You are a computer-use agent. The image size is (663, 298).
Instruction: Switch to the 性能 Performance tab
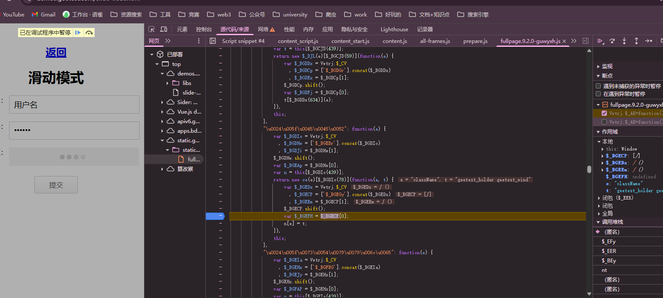click(289, 29)
